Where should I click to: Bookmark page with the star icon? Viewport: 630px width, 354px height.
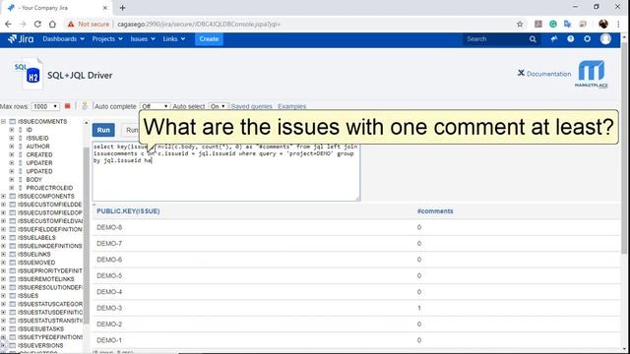(x=520, y=24)
